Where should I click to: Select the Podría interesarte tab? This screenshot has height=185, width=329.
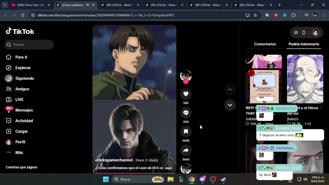pyautogui.click(x=304, y=44)
